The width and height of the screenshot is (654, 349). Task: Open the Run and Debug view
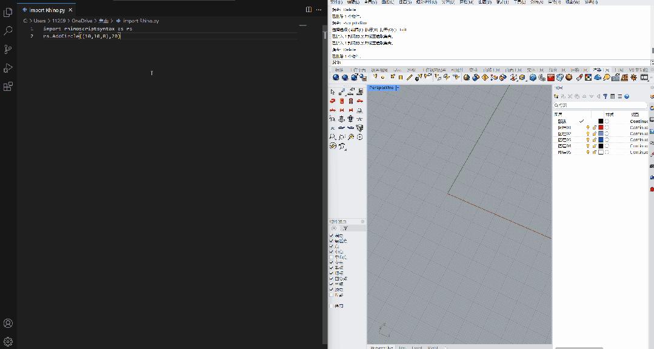(x=8, y=68)
